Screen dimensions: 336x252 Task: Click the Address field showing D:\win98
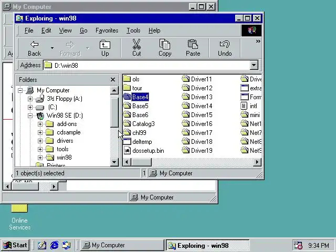point(147,65)
